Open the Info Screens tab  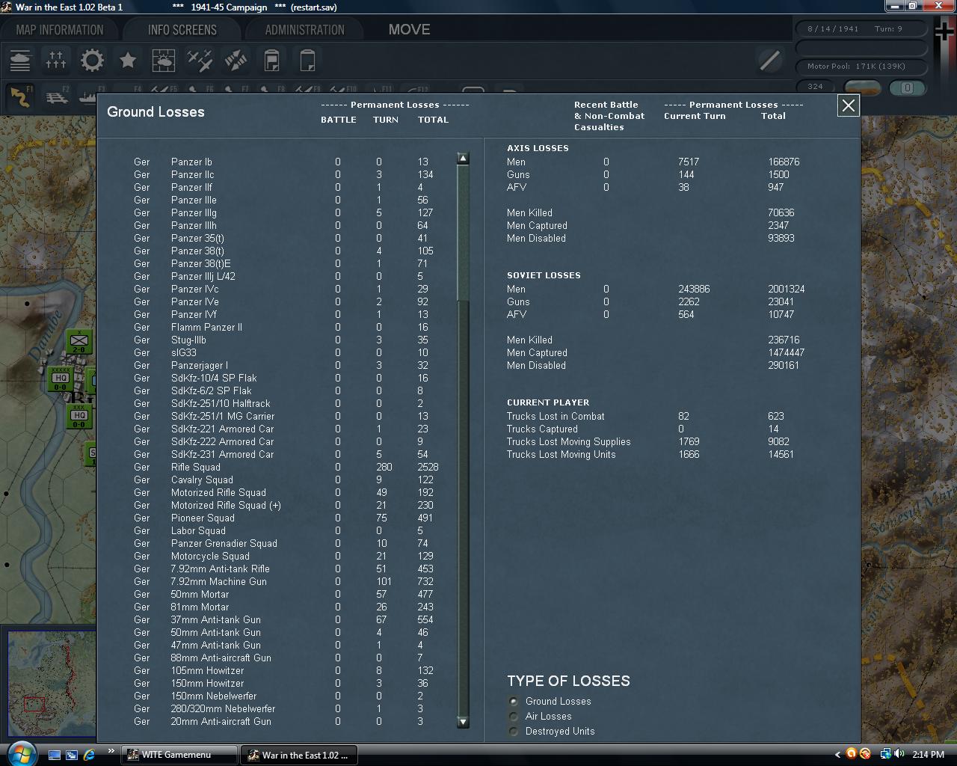tap(182, 30)
